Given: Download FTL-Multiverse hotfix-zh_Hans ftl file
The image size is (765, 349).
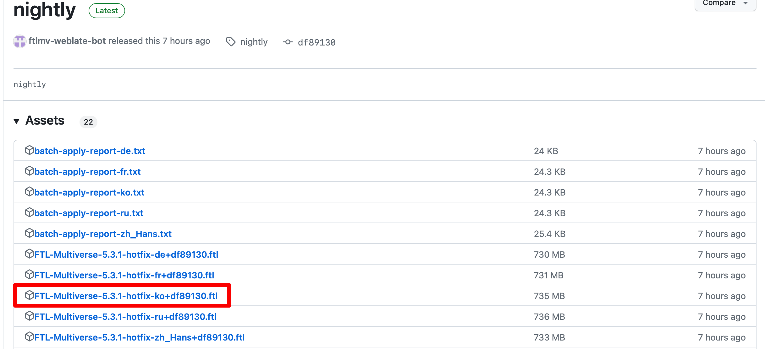Looking at the screenshot, I should (x=139, y=337).
